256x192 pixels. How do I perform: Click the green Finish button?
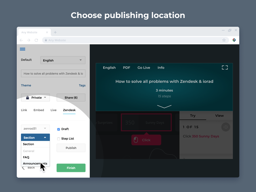(71, 168)
